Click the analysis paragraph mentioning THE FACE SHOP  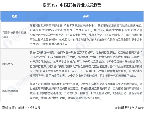click(86, 64)
